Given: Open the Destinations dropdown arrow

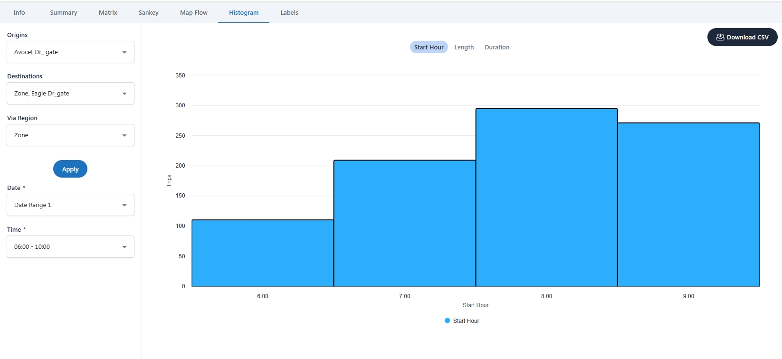Looking at the screenshot, I should [124, 94].
